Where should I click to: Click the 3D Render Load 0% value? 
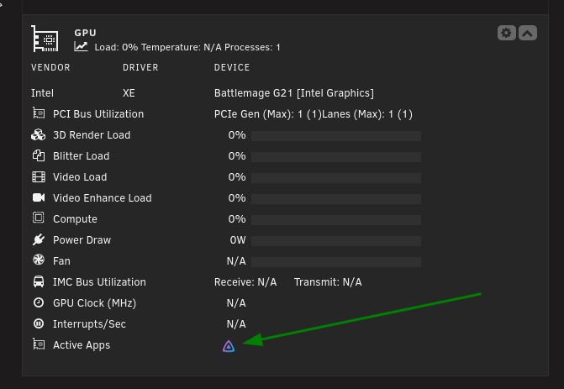tap(237, 135)
